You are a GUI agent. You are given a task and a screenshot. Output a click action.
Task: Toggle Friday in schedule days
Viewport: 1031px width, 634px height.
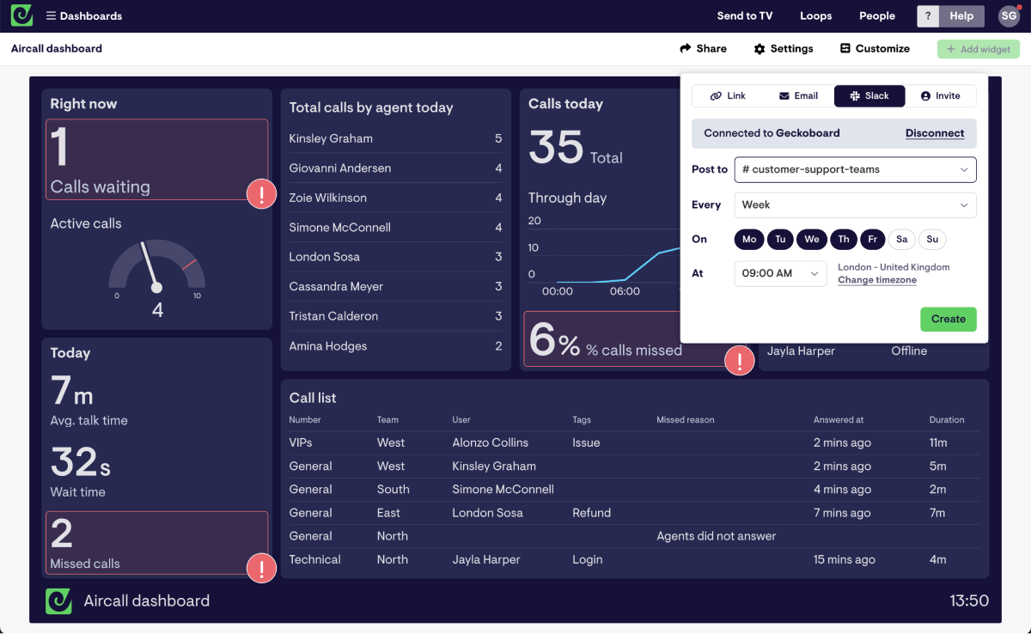[x=872, y=240]
